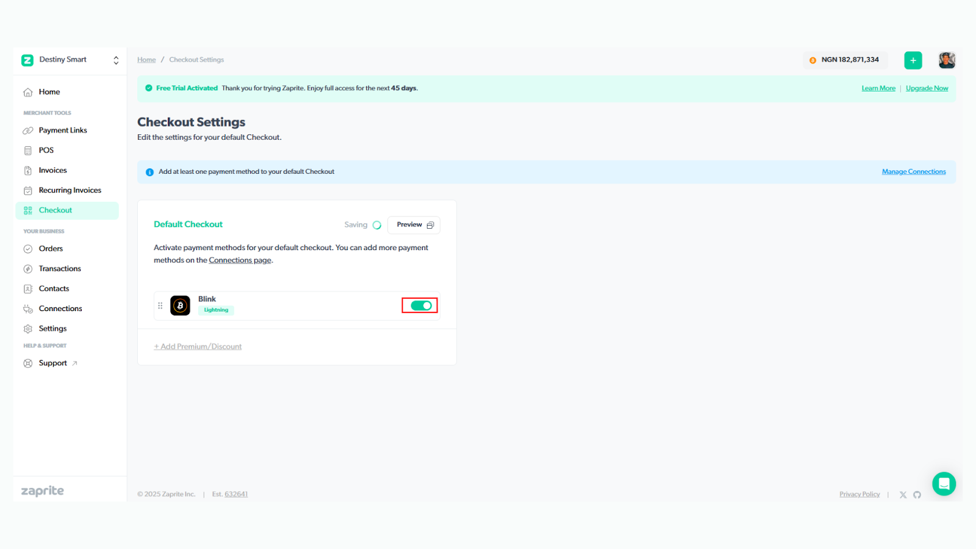Click the Transactions lightning circle icon
Screen dimensions: 976x549
[28, 269]
